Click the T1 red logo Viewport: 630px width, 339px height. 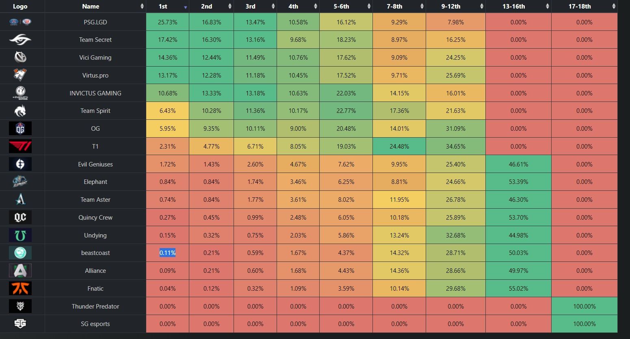pyautogui.click(x=20, y=146)
